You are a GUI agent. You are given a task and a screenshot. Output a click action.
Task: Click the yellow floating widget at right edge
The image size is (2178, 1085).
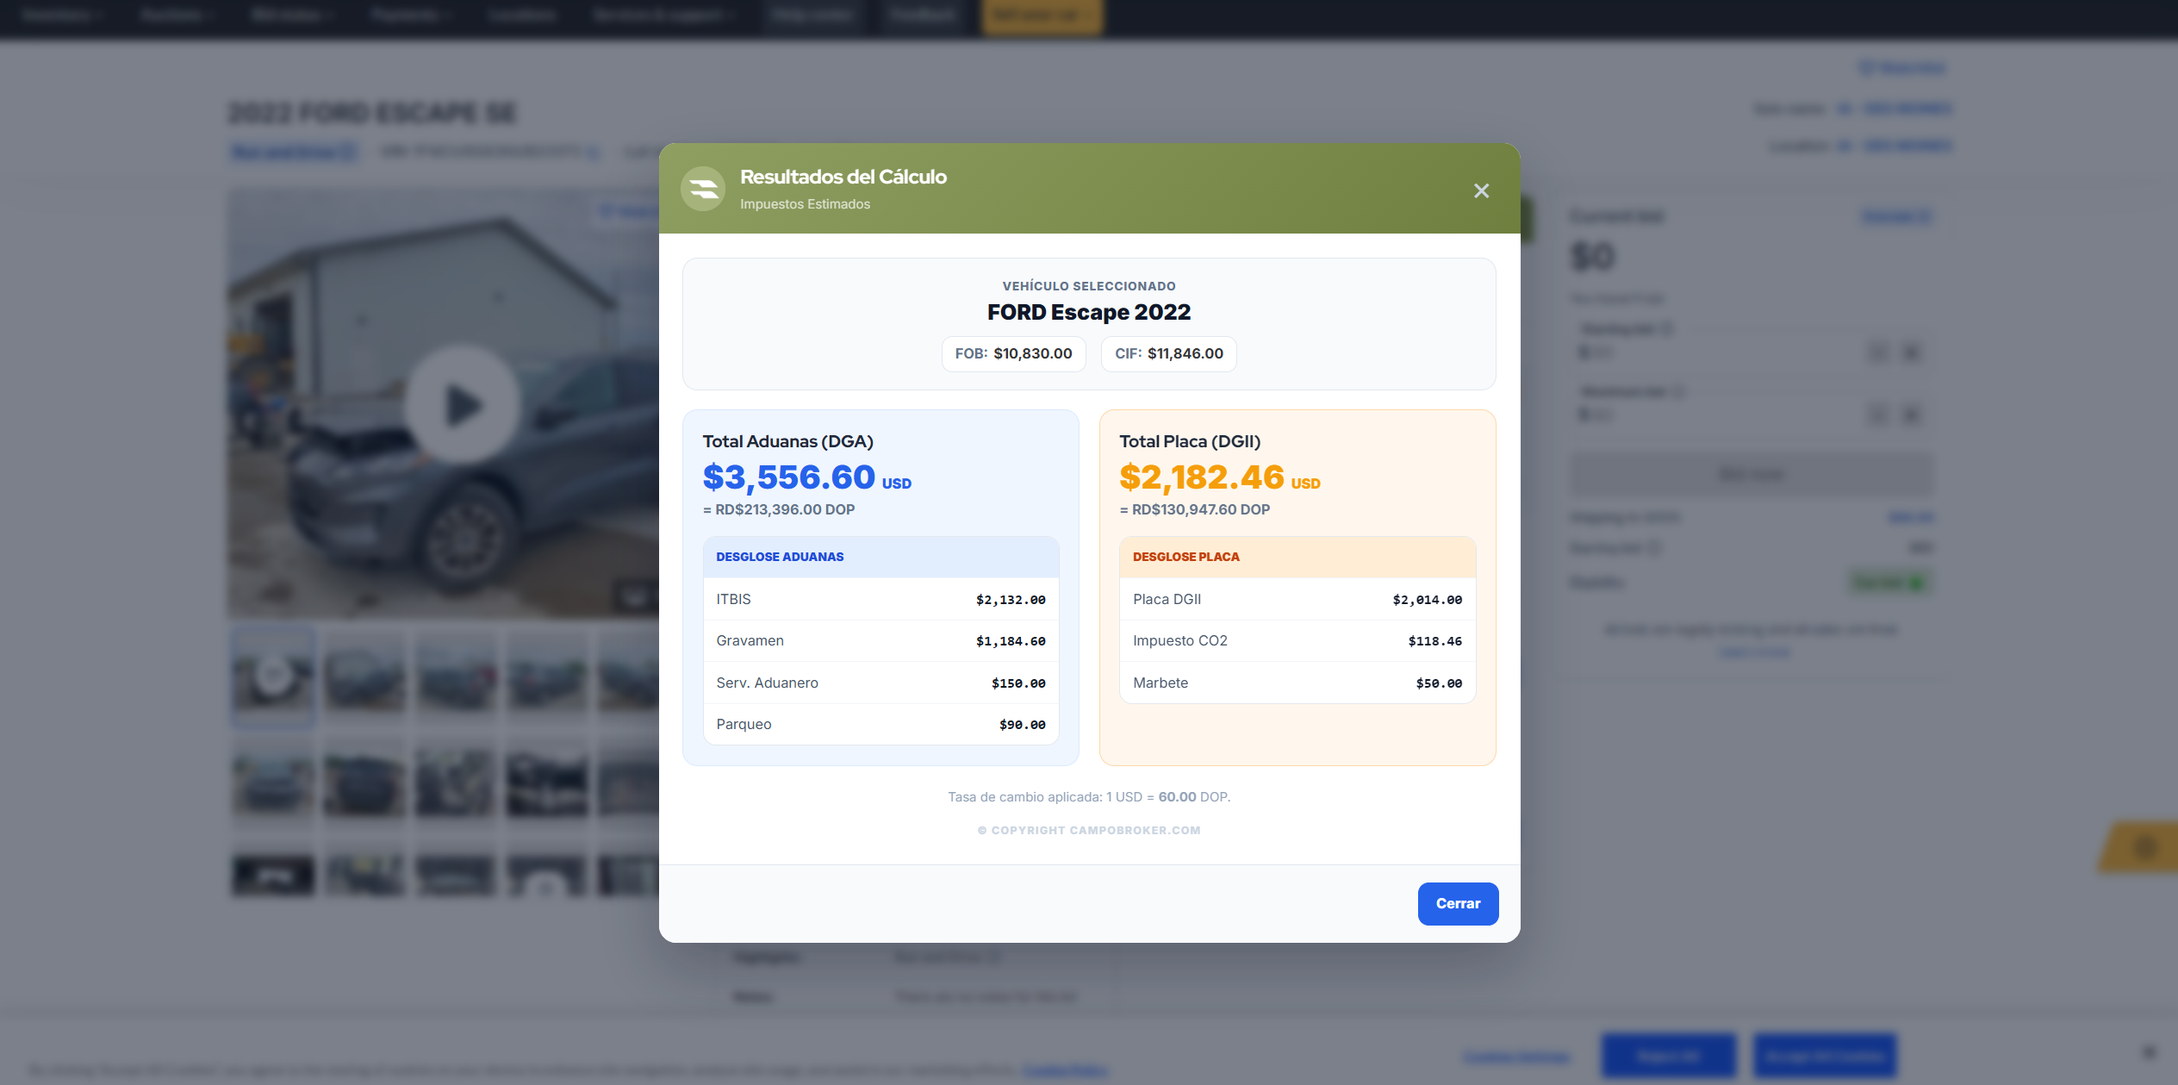coord(2139,848)
